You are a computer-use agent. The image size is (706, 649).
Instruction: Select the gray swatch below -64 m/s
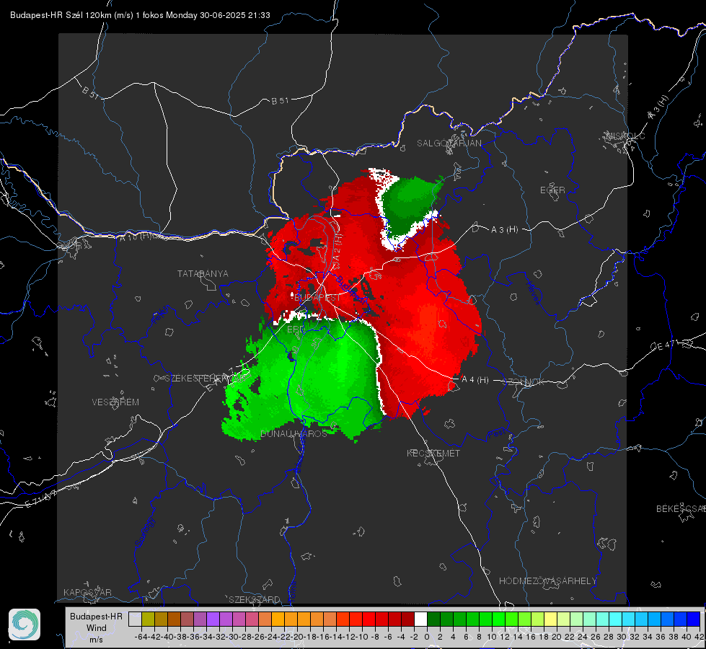(x=135, y=619)
